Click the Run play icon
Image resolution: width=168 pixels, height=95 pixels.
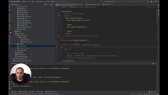118,2
